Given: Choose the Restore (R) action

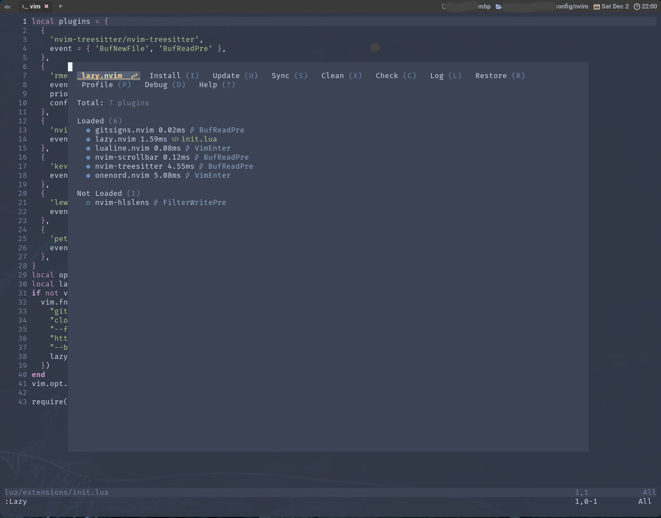Looking at the screenshot, I should (x=500, y=75).
